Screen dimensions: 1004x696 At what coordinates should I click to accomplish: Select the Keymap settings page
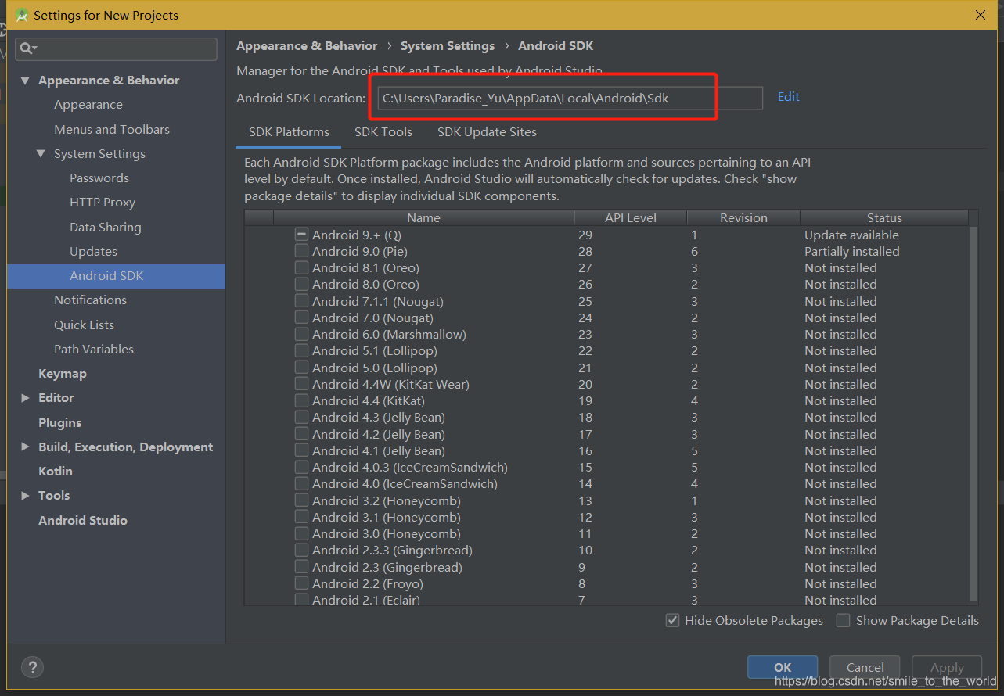(63, 374)
